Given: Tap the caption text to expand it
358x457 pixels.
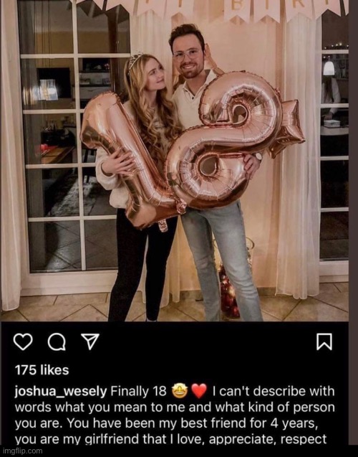Looking at the screenshot, I should pos(175,415).
